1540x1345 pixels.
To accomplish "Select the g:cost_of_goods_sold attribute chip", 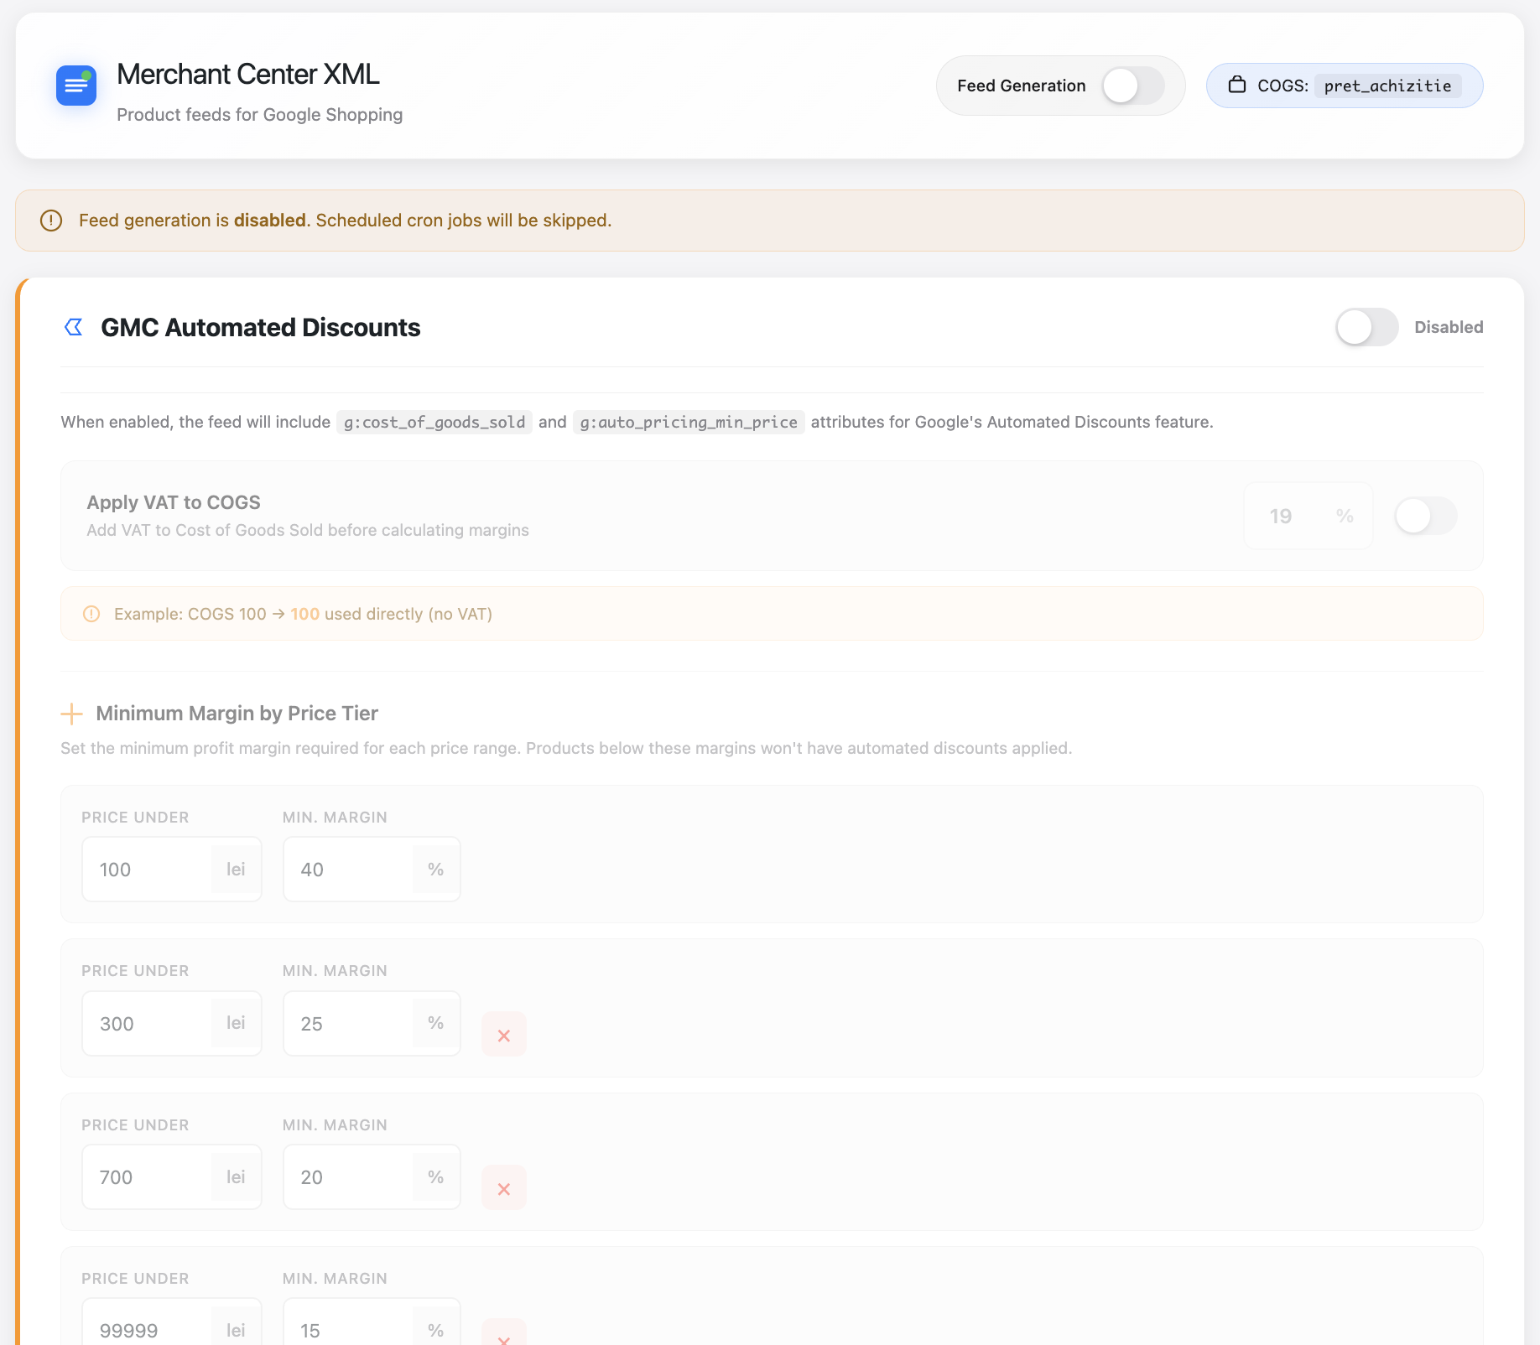I will (x=434, y=422).
